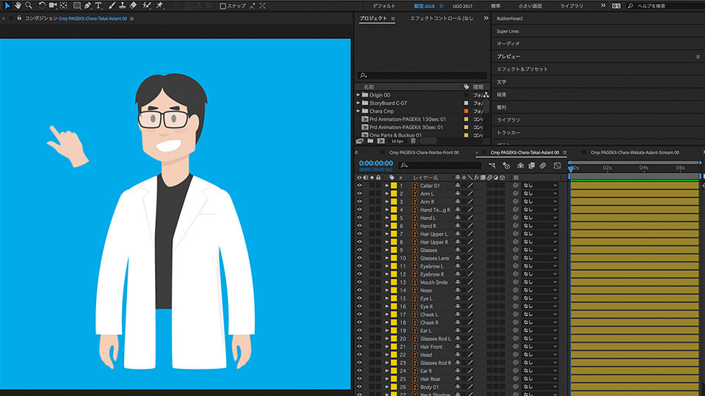Select the Puppet Pin tool

[160, 5]
